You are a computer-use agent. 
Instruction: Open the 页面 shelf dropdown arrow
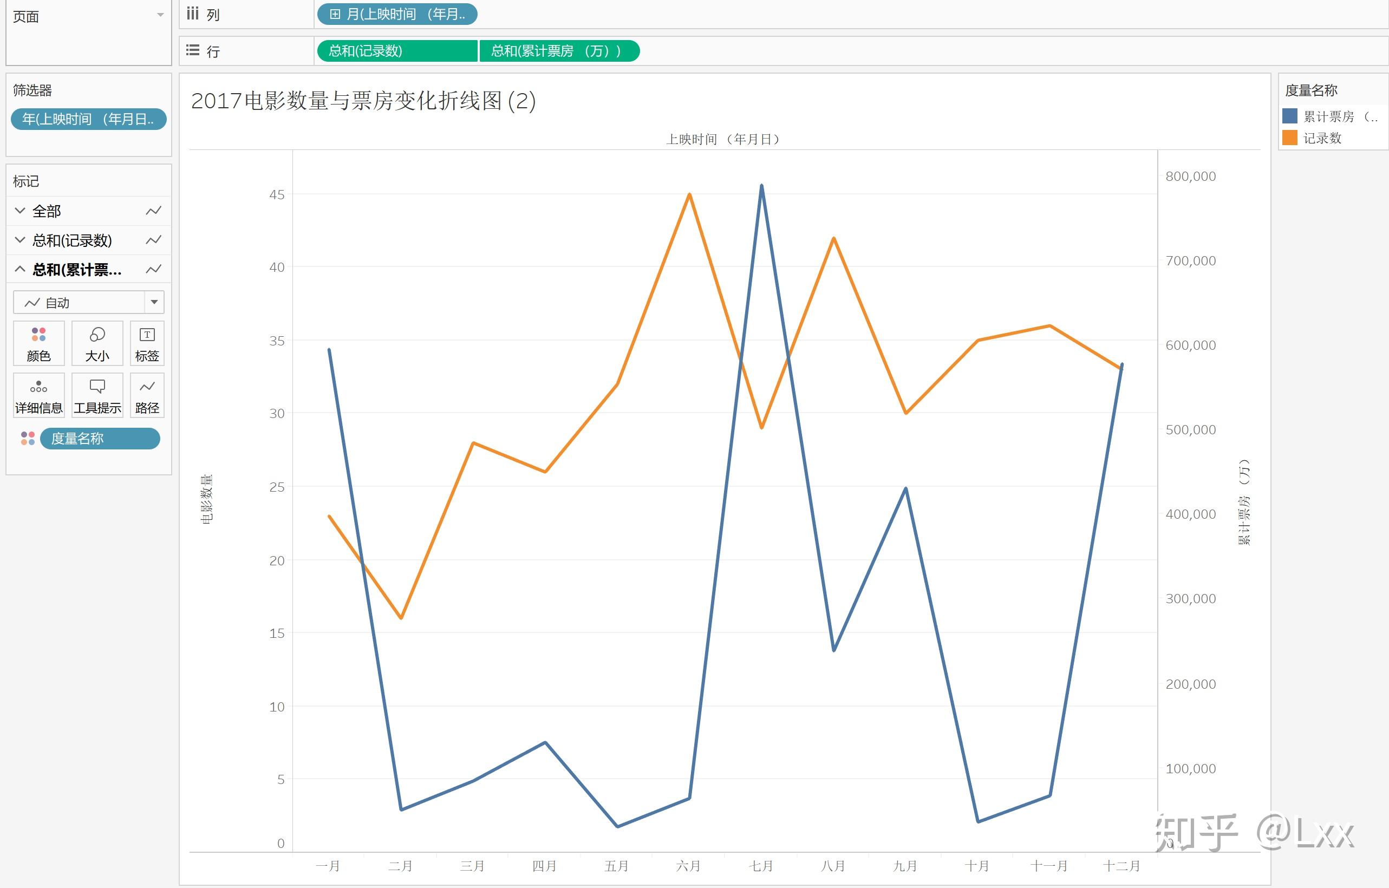[160, 15]
